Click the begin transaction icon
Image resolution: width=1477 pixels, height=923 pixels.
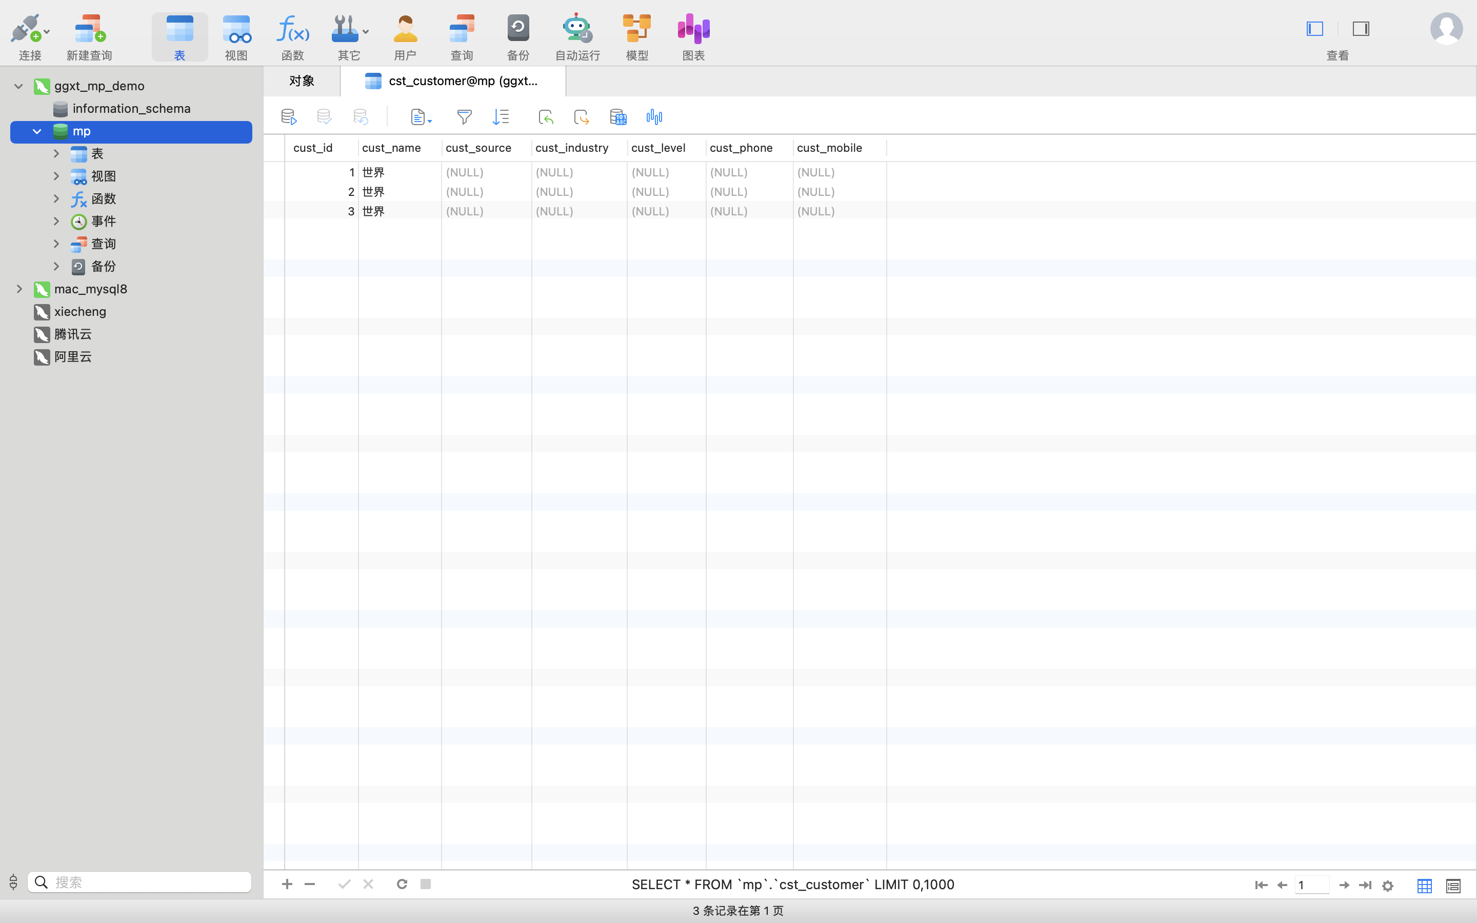(289, 116)
